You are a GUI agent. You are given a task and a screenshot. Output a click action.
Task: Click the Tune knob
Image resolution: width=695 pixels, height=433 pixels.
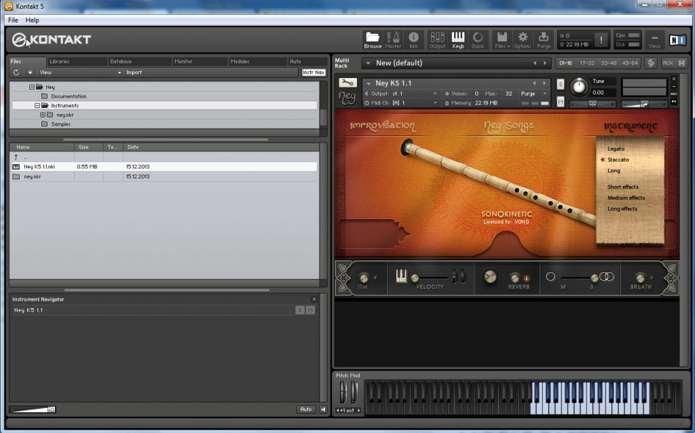579,87
